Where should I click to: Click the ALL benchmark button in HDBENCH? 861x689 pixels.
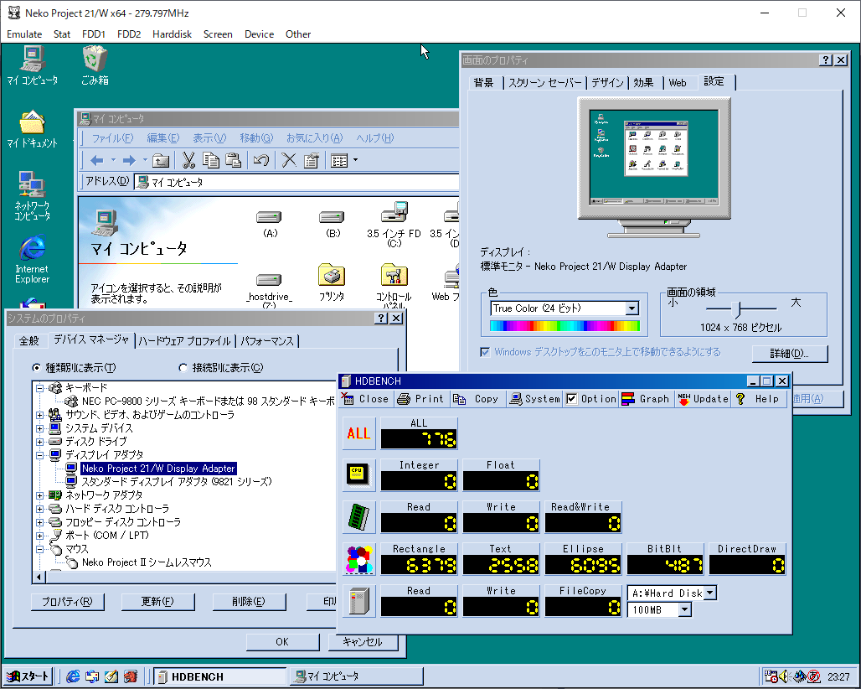tap(359, 433)
